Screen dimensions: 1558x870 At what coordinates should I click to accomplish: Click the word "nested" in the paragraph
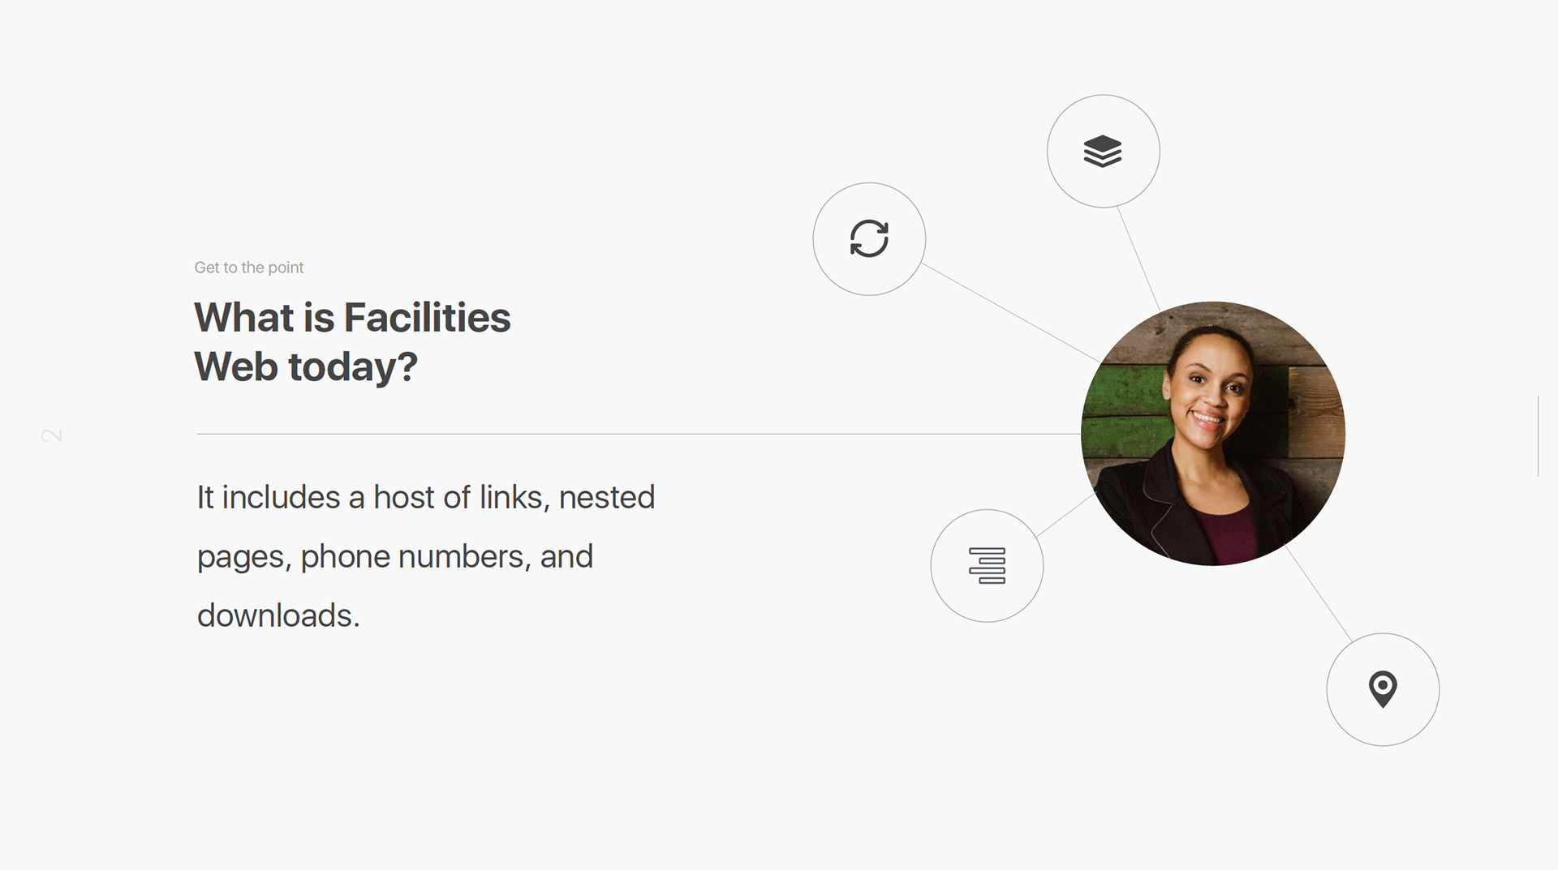tap(607, 497)
